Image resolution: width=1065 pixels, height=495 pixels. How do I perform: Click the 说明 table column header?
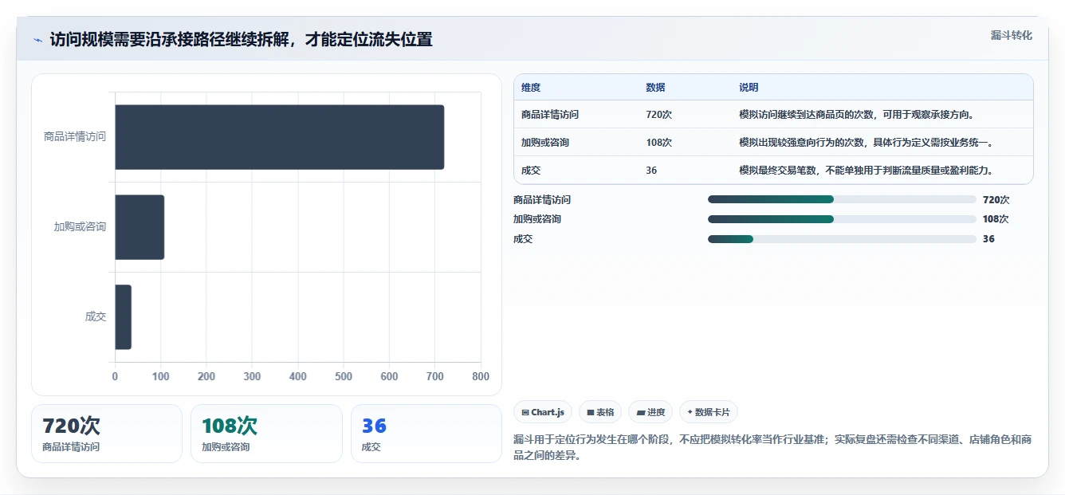[749, 88]
